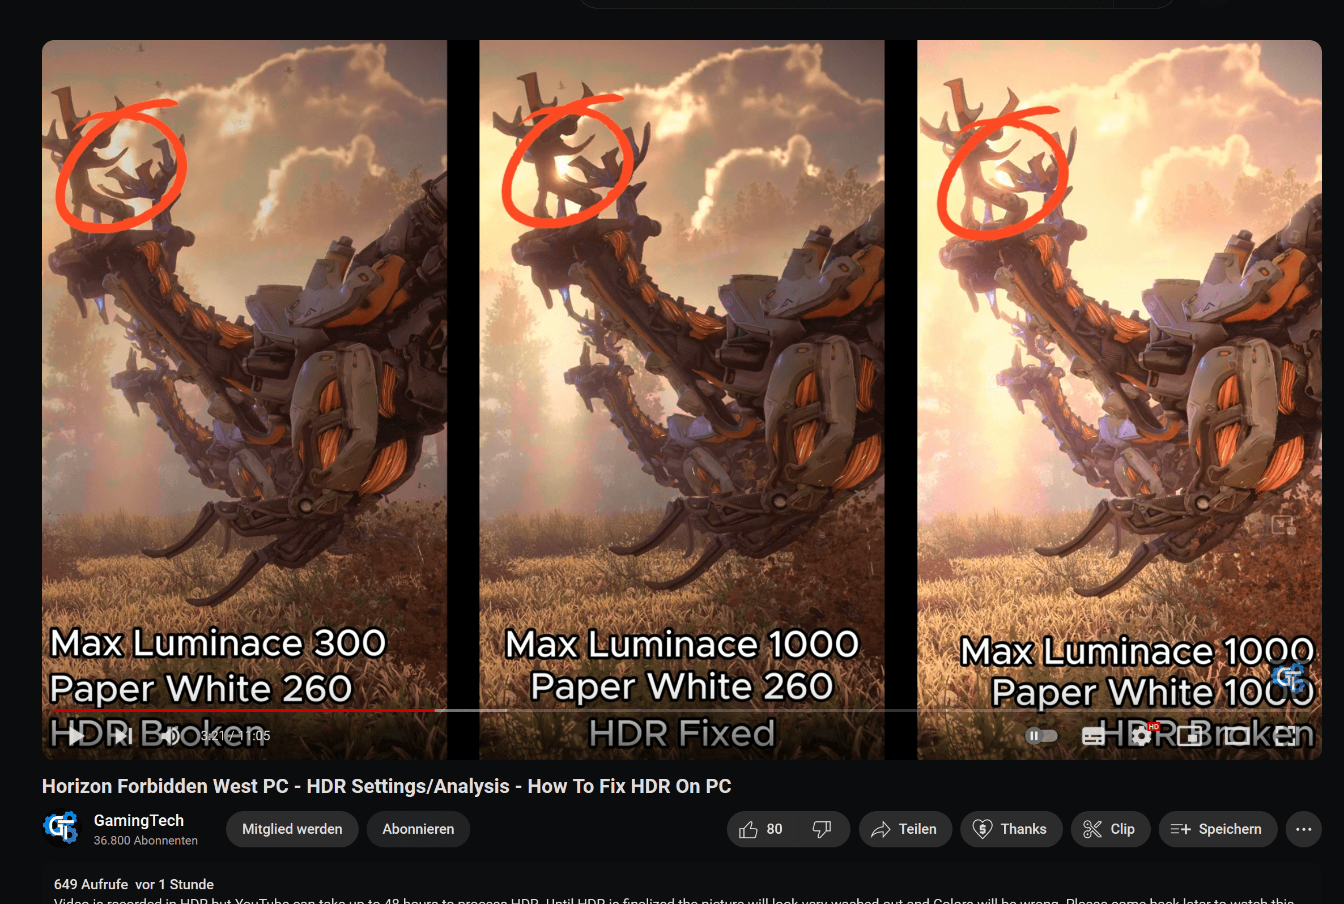1344x904 pixels.
Task: Open the player settings gear
Action: coord(1141,736)
